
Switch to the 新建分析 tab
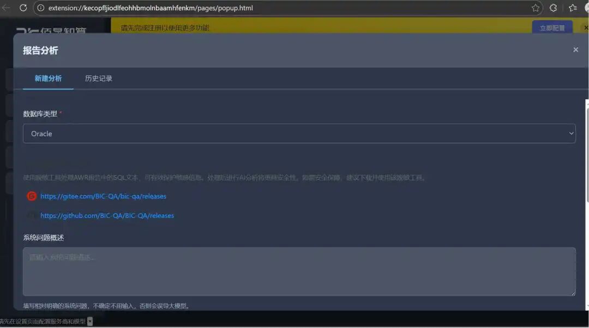[x=48, y=78]
